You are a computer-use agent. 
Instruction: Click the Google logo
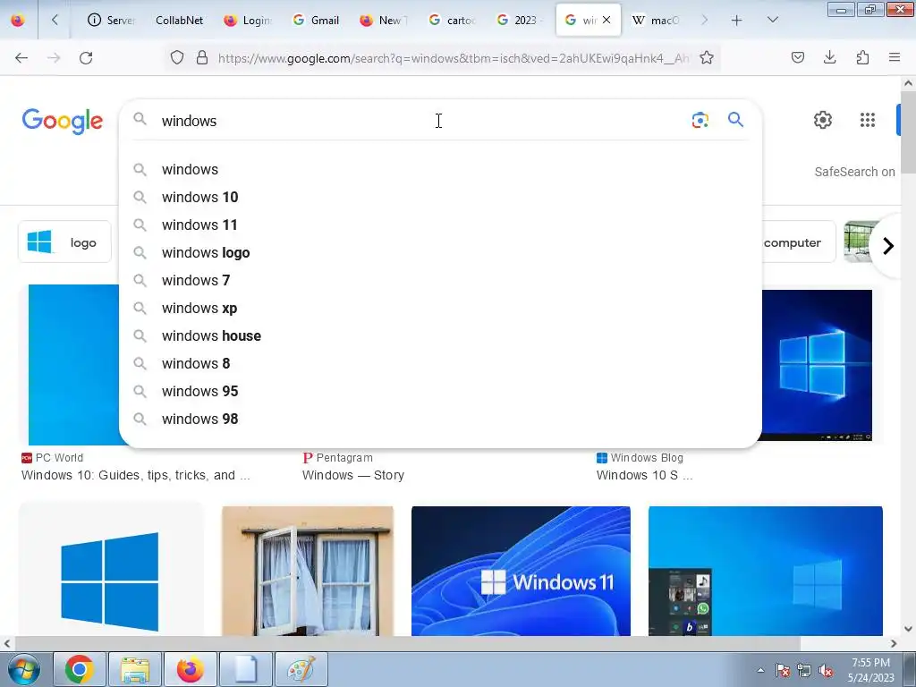(63, 121)
